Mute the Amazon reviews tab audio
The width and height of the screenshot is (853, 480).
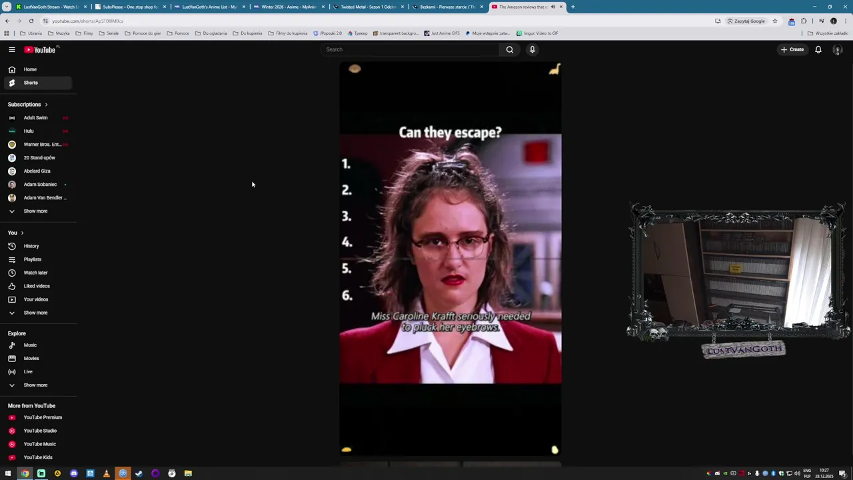[553, 7]
